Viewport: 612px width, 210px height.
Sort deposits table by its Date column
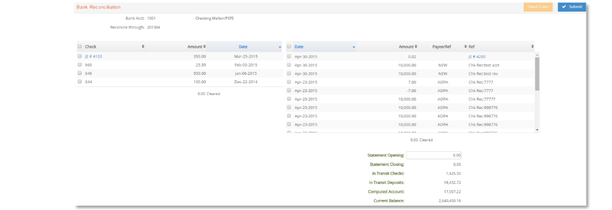[x=324, y=46]
